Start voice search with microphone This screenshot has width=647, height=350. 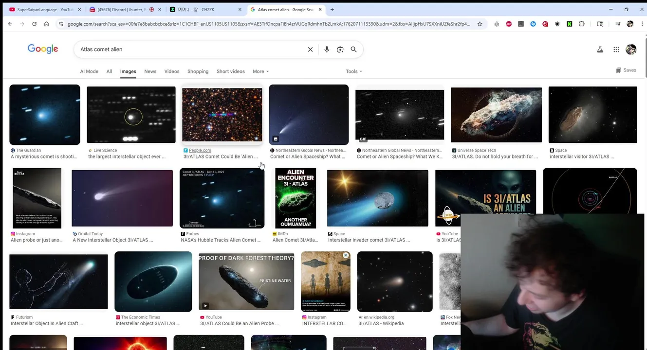tap(327, 50)
